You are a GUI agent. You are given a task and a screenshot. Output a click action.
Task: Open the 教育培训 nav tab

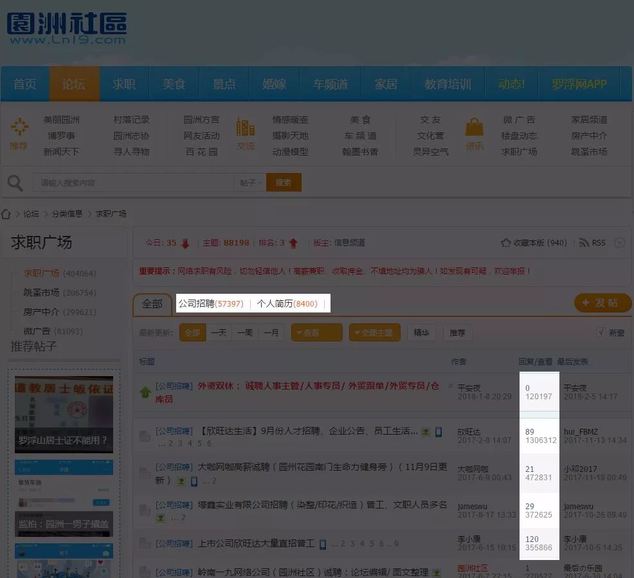pyautogui.click(x=448, y=84)
